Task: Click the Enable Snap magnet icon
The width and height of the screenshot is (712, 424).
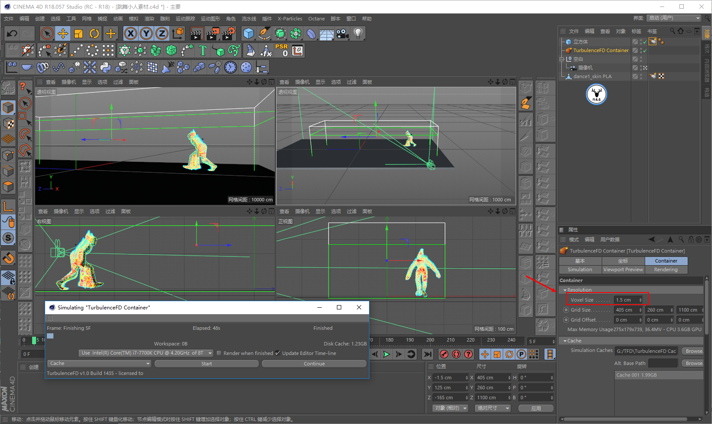Action: click(x=8, y=258)
